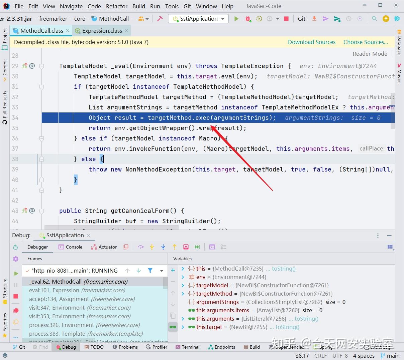
Task: Click the View Breakpoints red circles icon
Action: click(x=15, y=311)
